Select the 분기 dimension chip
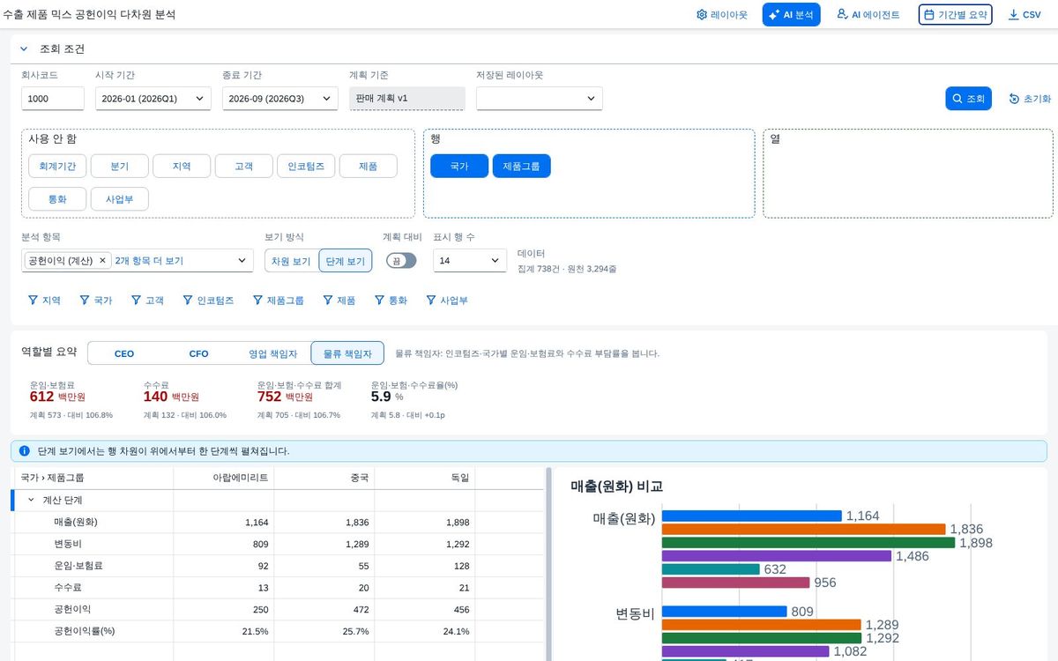 [x=119, y=166]
